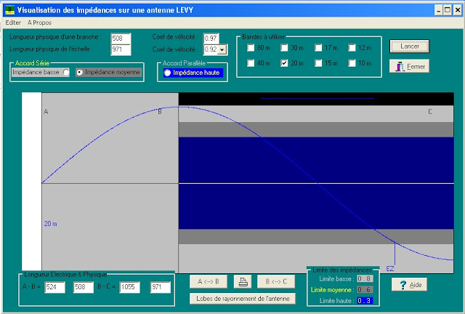Enable the 80 m band checkbox

click(x=251, y=48)
